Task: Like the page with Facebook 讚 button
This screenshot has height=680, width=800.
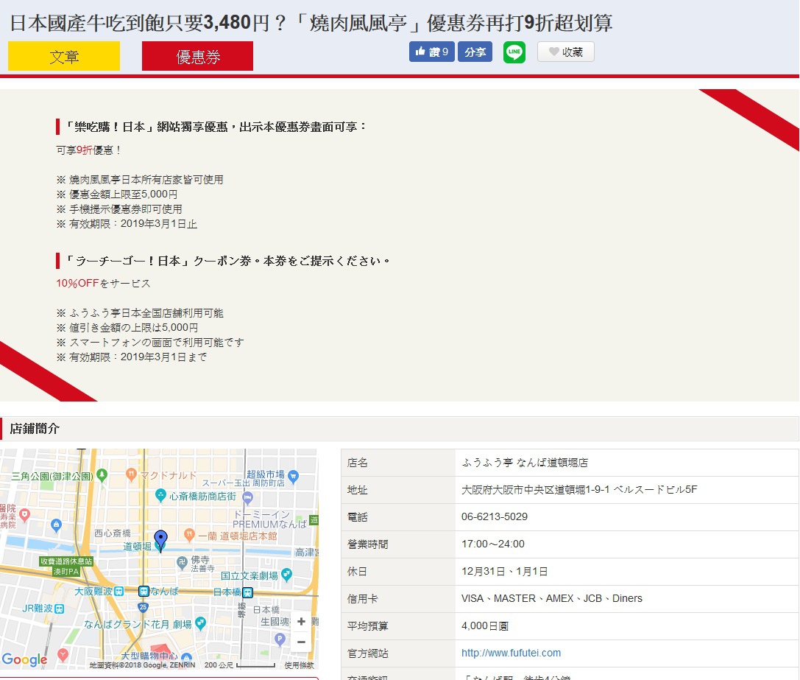Action: 431,52
